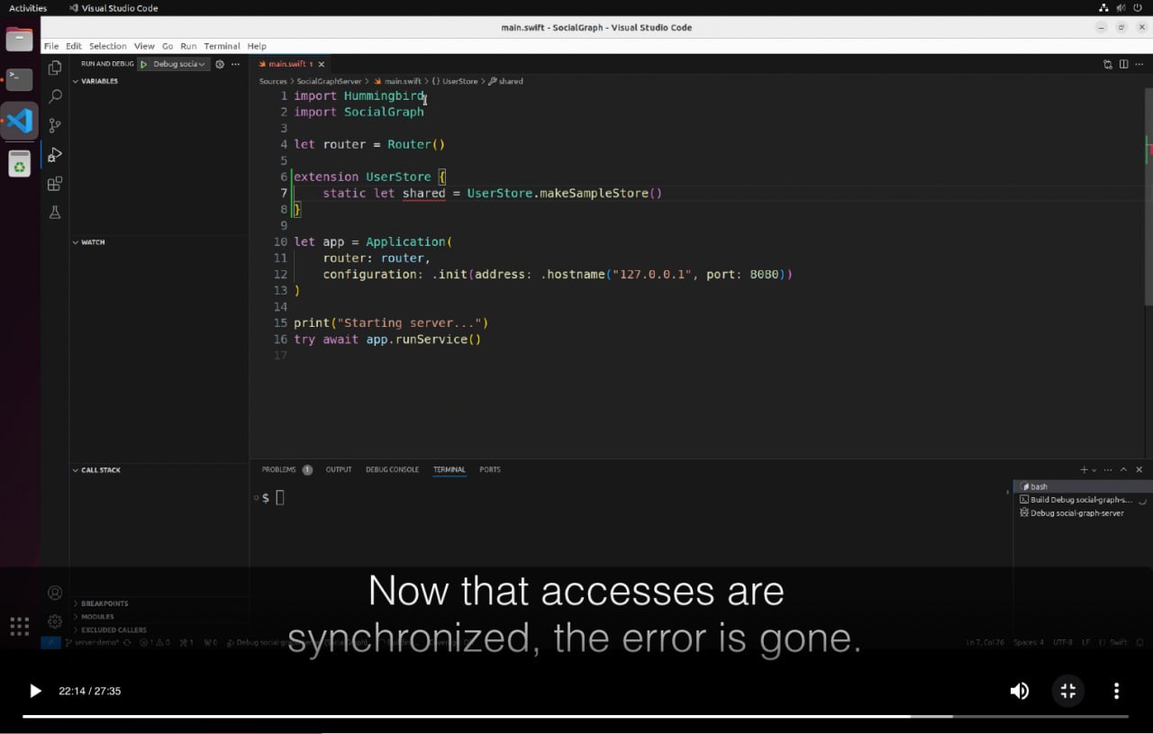Open the Source Control view icon

click(x=55, y=125)
